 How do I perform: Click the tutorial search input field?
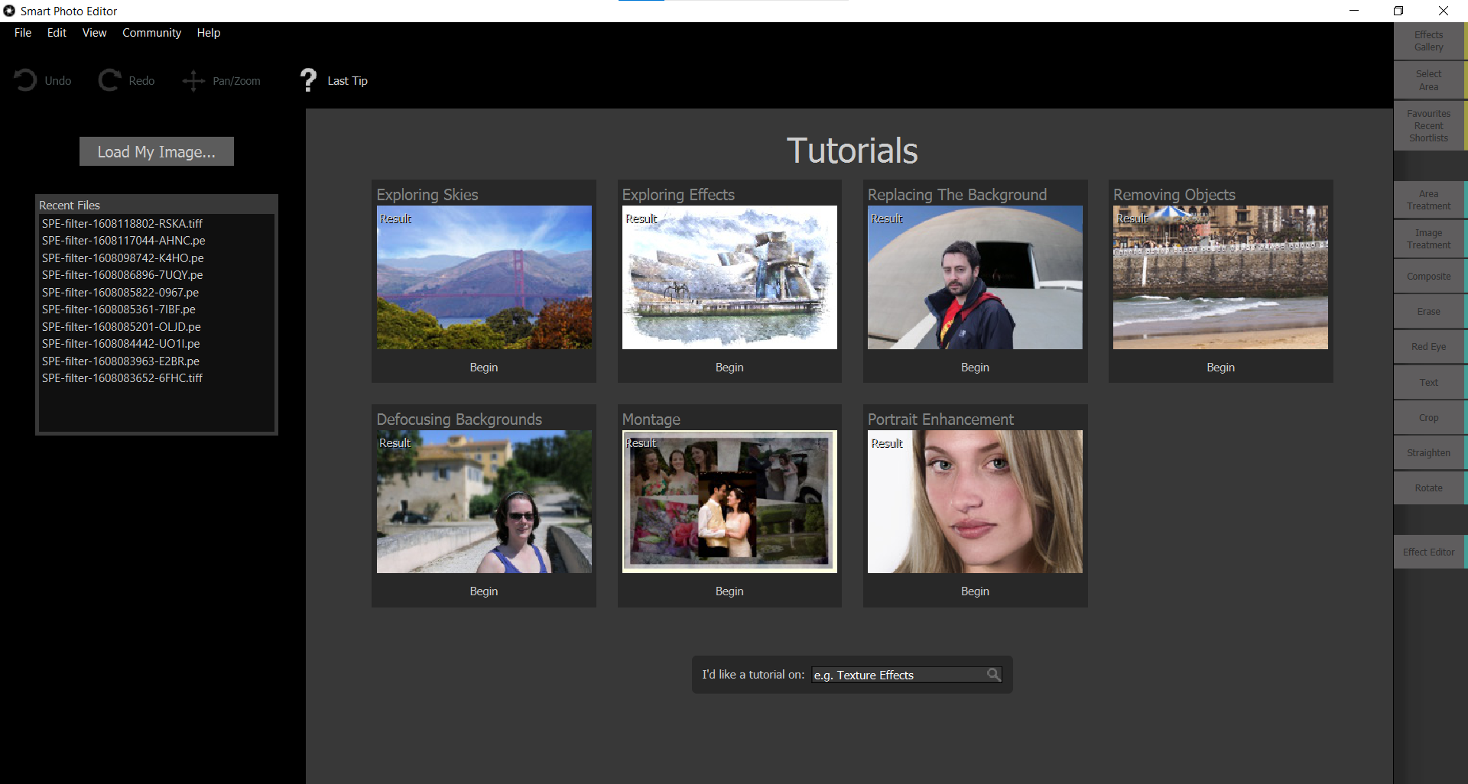898,675
